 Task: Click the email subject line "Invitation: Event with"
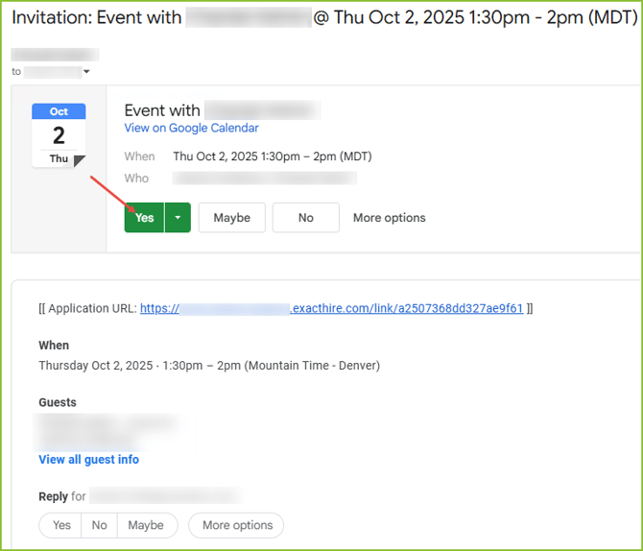pos(96,17)
